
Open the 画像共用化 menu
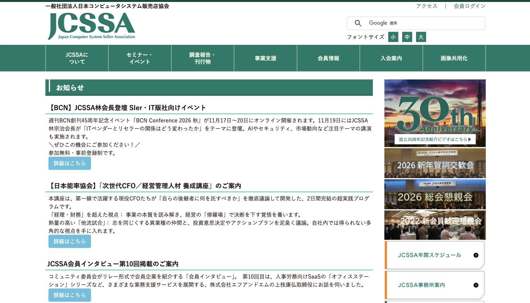pos(454,58)
